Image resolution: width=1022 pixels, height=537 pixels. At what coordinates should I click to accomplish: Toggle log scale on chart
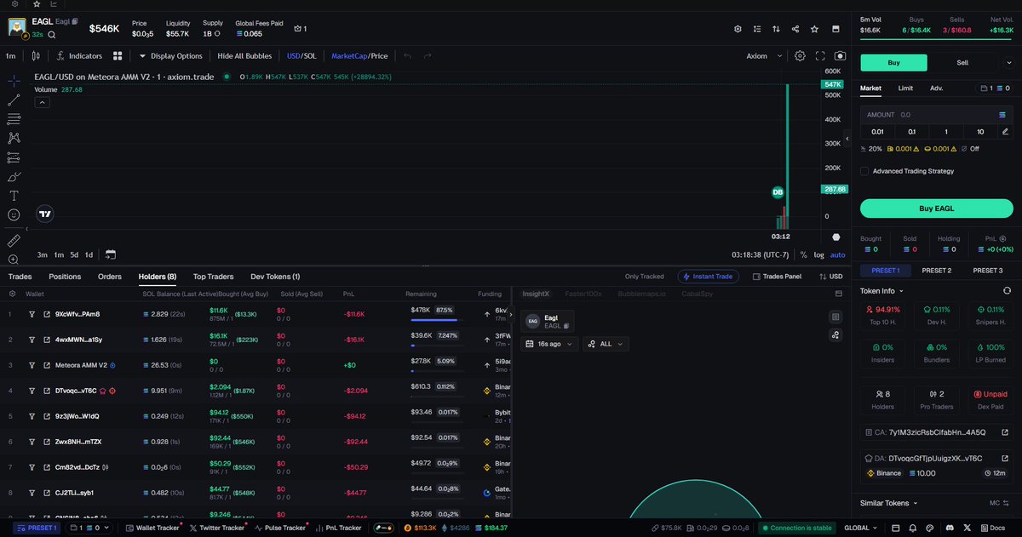pyautogui.click(x=819, y=254)
